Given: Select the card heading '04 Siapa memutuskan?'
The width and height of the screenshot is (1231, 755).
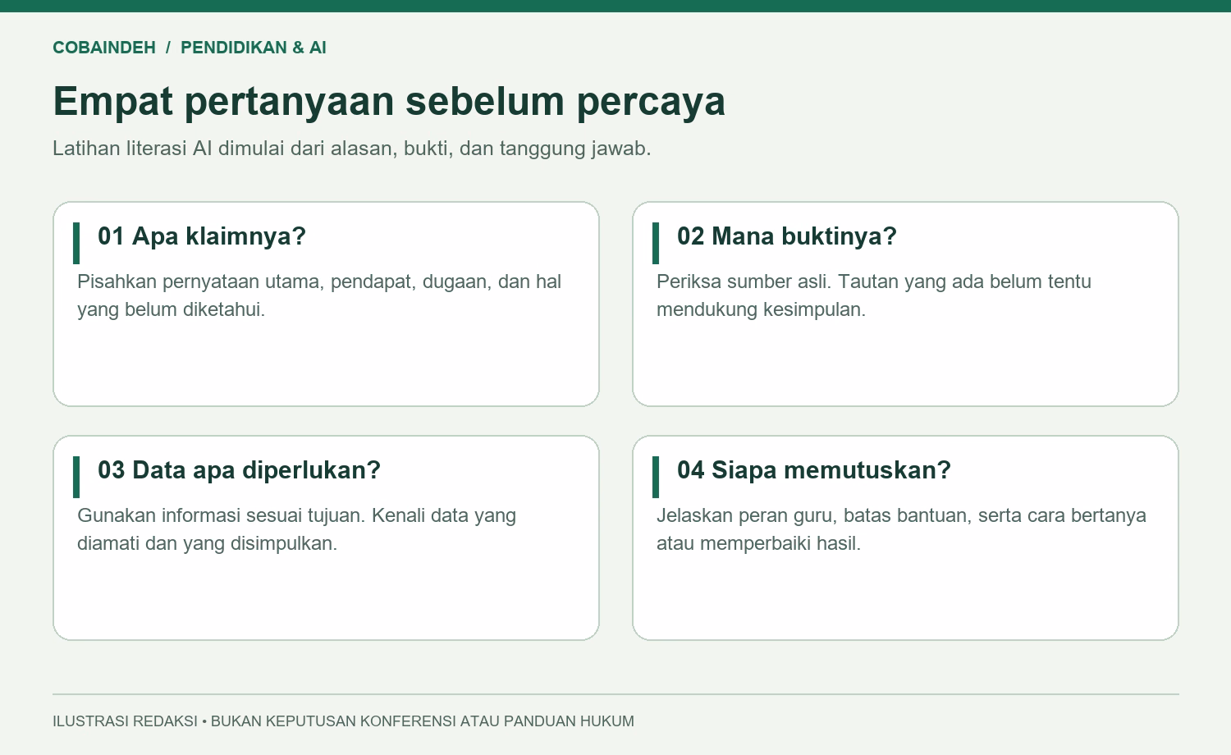Looking at the screenshot, I should 814,470.
